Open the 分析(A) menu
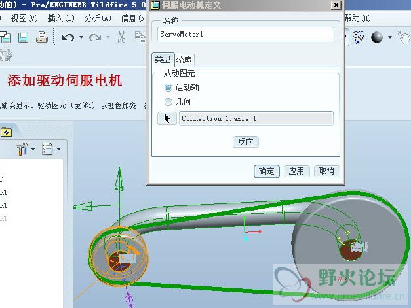The width and height of the screenshot is (411, 308). point(98,18)
